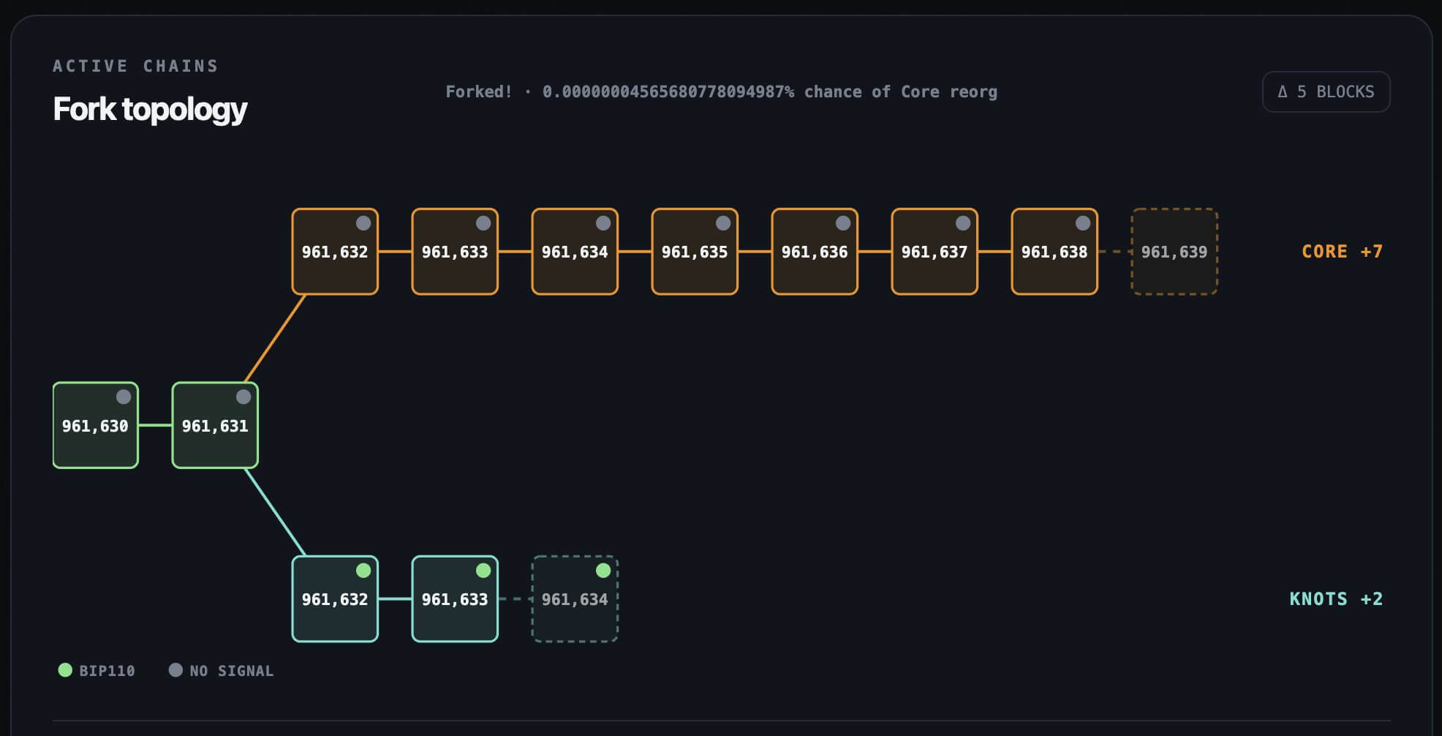Click the Forked! reorg chance status text
This screenshot has width=1442, height=736.
click(722, 91)
